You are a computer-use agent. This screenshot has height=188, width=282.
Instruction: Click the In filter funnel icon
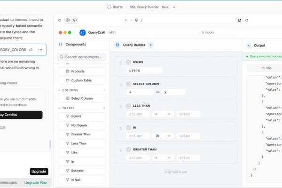tap(68, 162)
